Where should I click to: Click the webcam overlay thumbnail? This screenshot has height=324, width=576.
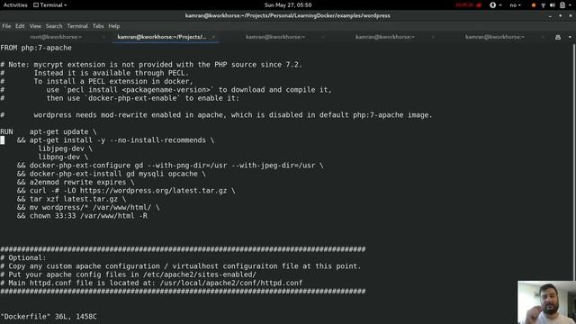click(x=546, y=302)
